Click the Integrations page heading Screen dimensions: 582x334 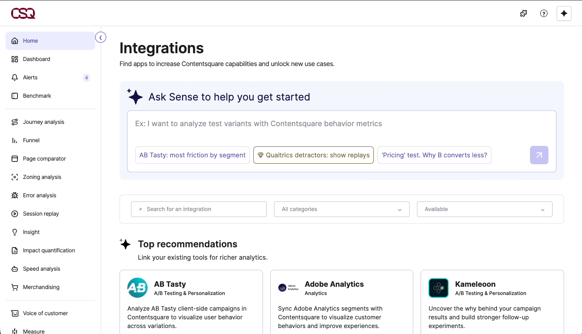pyautogui.click(x=161, y=48)
